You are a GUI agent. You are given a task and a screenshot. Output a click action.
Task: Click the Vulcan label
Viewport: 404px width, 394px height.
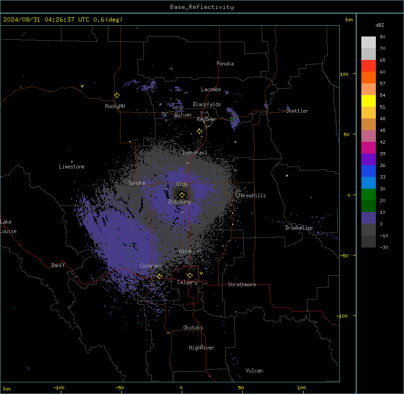[254, 371]
